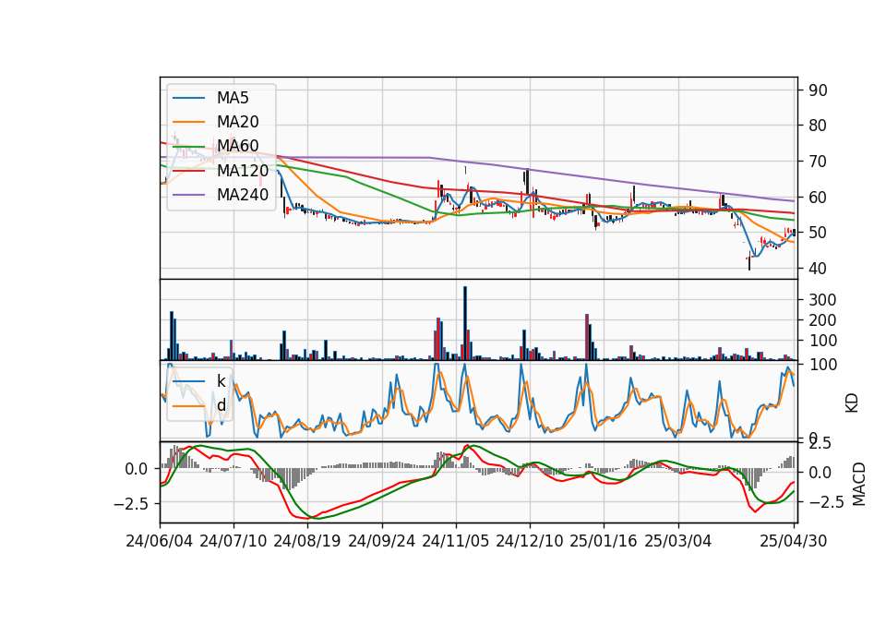This screenshot has width=886, height=637.
Task: Click the 24/11/05 date label
Action: point(455,541)
